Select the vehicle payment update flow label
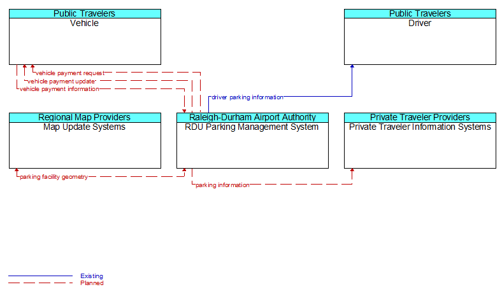This screenshot has height=294, width=502. (x=61, y=81)
